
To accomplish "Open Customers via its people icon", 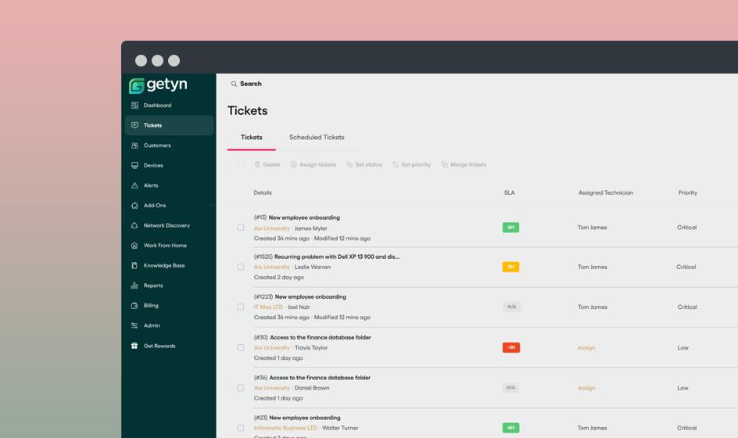I will [x=134, y=145].
